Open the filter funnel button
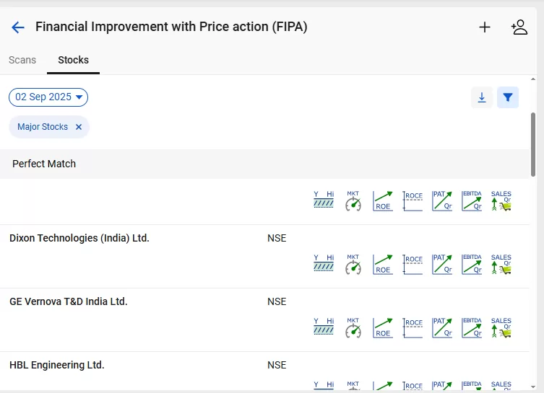This screenshot has height=393, width=544. coord(508,97)
